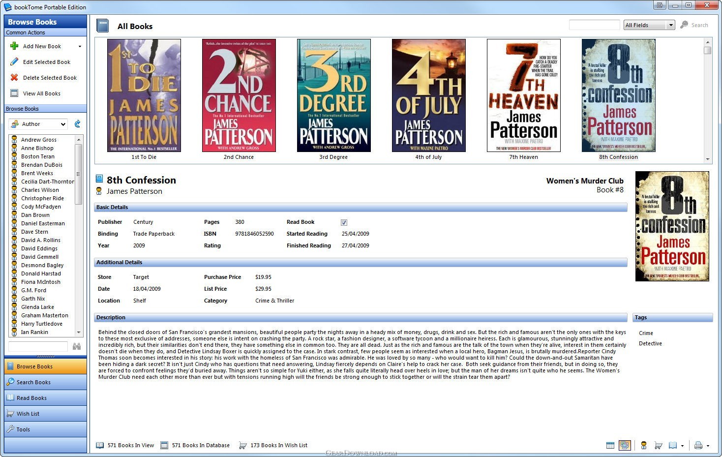Screen dimensions: 722x457
Task: Click the binoculars find icon in sidebar
Action: [77, 346]
